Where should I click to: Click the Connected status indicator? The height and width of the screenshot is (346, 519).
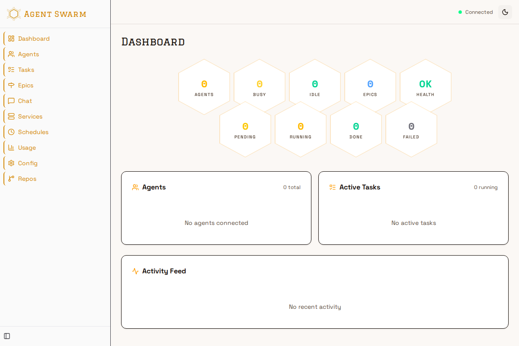pos(475,12)
